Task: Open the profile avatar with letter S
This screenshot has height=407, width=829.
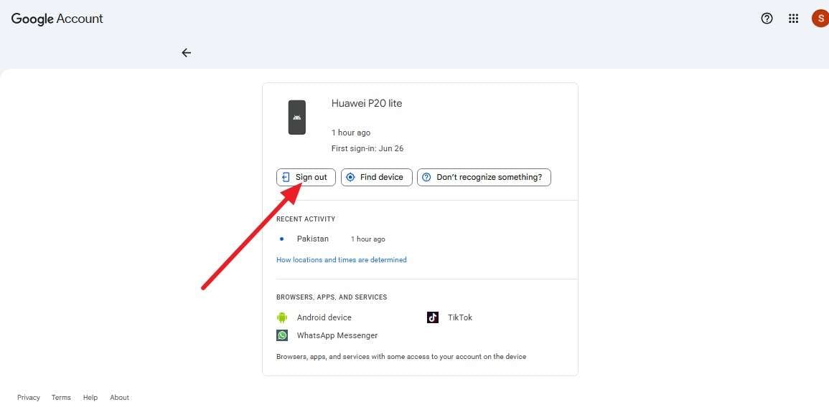Action: pyautogui.click(x=820, y=19)
